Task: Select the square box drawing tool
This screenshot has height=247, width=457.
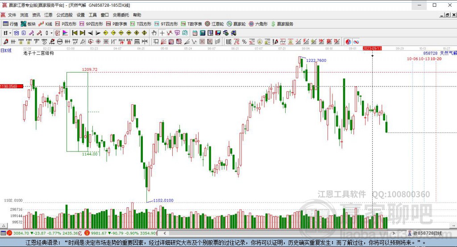Action: (156, 42)
